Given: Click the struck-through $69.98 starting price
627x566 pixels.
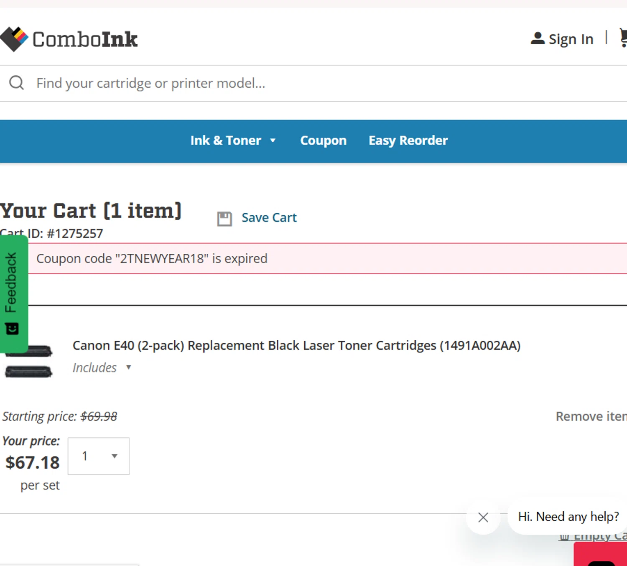Looking at the screenshot, I should pos(99,416).
